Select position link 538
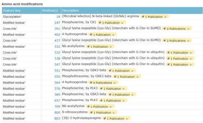203x123 pixels. click(57, 58)
